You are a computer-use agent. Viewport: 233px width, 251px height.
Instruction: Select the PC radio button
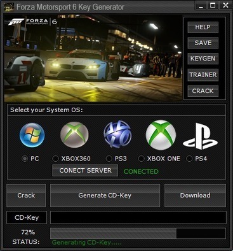coord(25,159)
